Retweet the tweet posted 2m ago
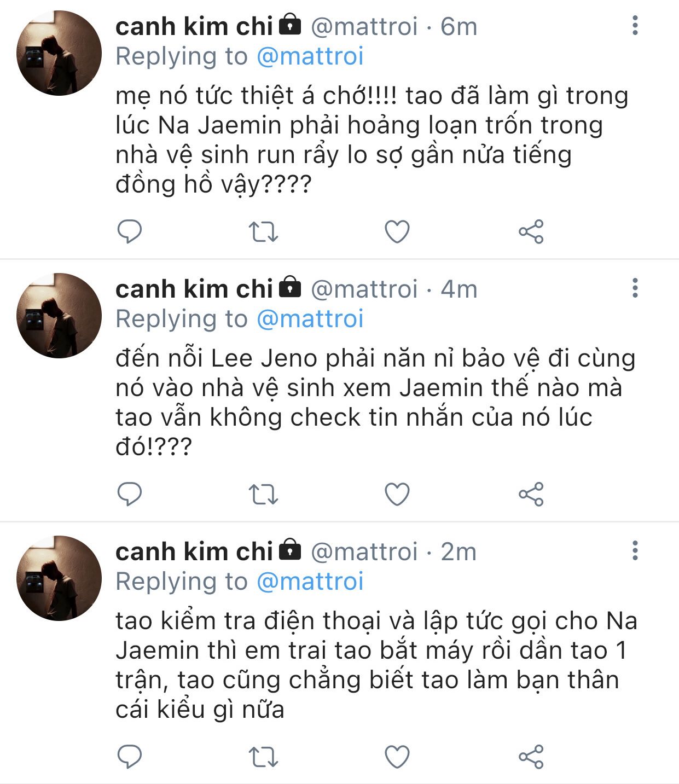Image resolution: width=679 pixels, height=784 pixels. pos(264,757)
